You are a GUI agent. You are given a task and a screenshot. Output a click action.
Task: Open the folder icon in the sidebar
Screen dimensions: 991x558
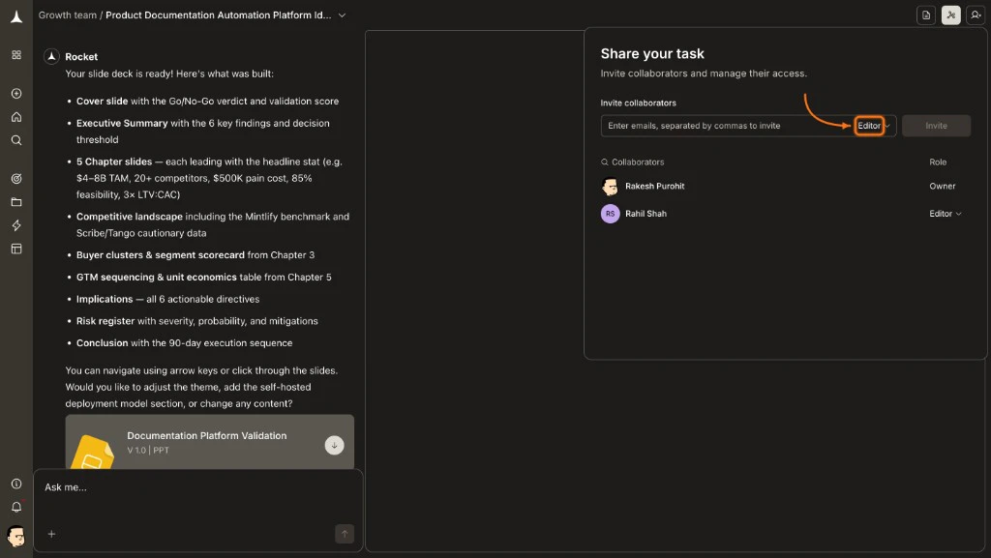[x=15, y=202]
